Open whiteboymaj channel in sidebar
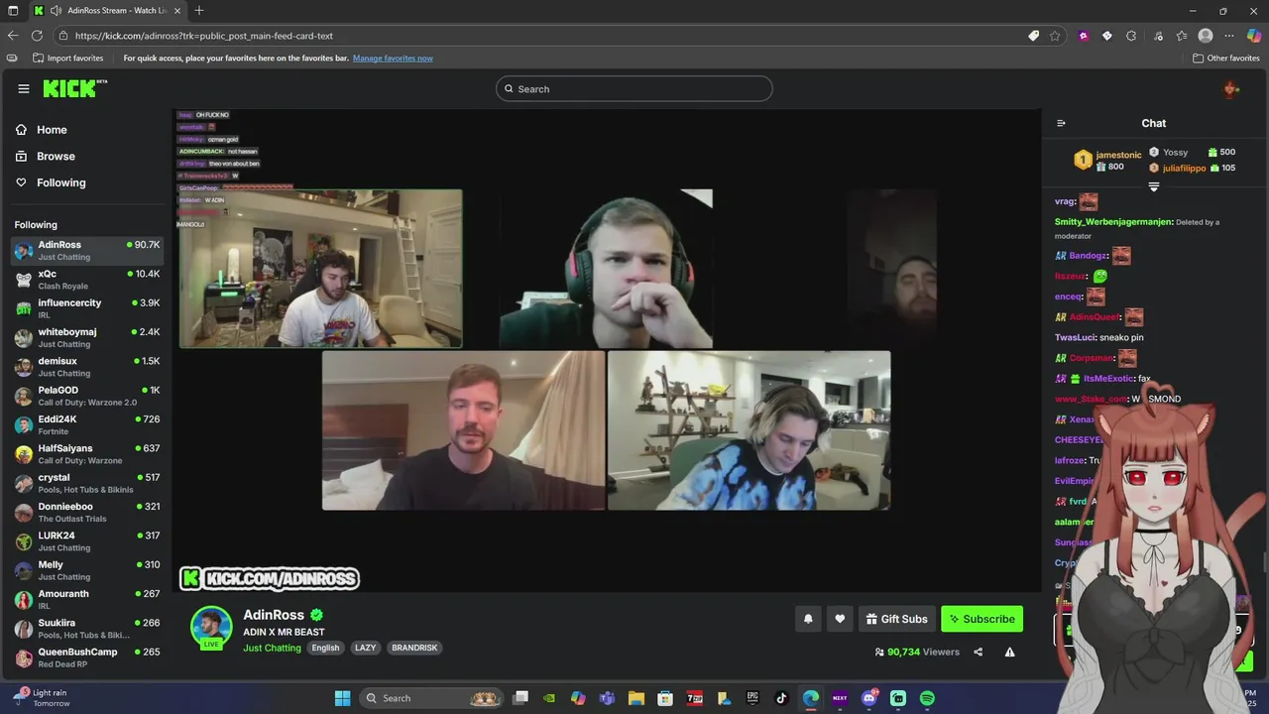Viewport: 1269px width, 714px height. [x=87, y=337]
